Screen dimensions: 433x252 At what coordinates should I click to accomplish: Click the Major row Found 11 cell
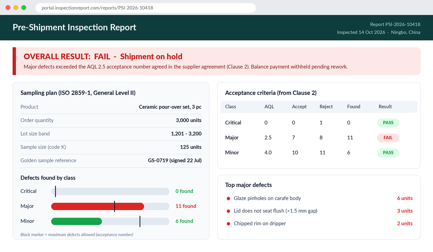pyautogui.click(x=350, y=137)
